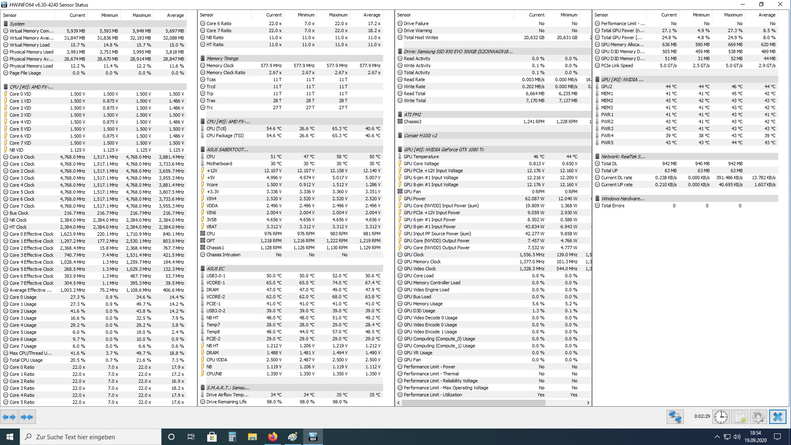Screen dimensions: 791x445
Task: Click the shrink columns inward arrows button
Action: [x=27, y=417]
